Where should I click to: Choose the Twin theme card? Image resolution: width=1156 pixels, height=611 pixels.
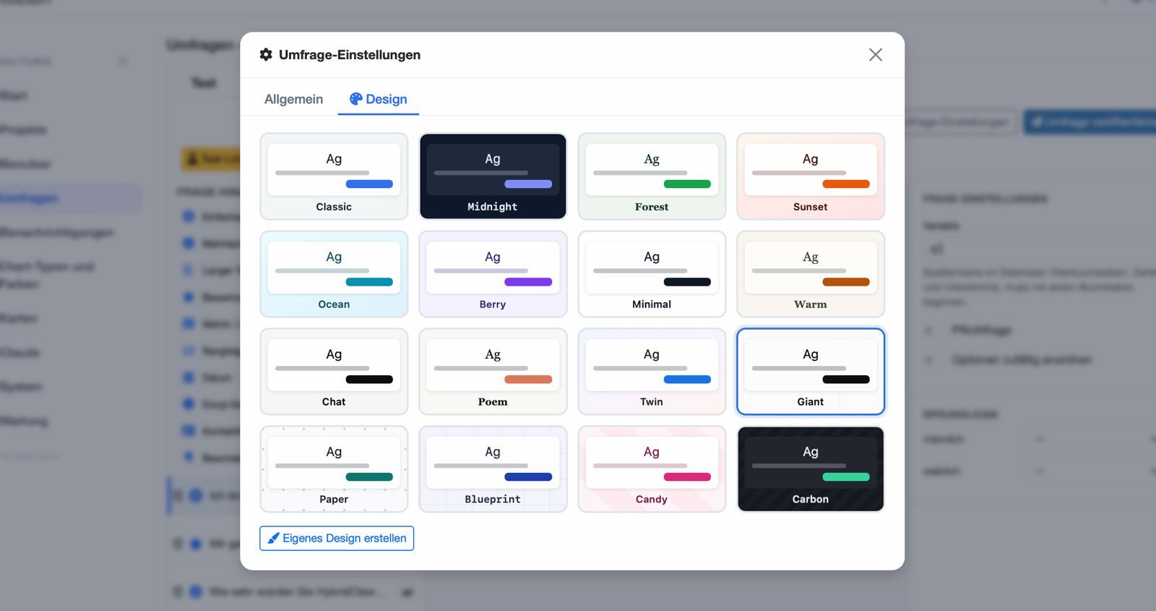[x=652, y=372]
